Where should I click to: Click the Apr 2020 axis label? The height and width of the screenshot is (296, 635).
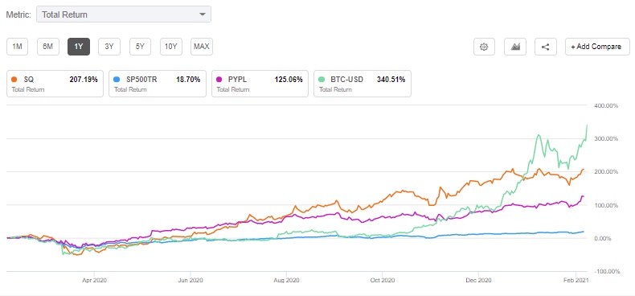[94, 280]
